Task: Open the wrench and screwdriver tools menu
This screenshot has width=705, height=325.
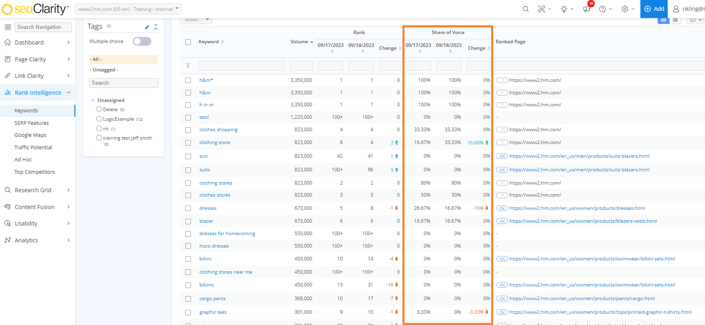Action: pos(542,9)
